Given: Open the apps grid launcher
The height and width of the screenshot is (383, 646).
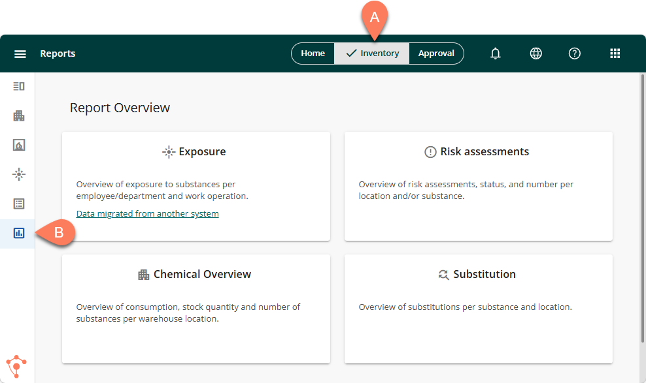Looking at the screenshot, I should (x=615, y=54).
